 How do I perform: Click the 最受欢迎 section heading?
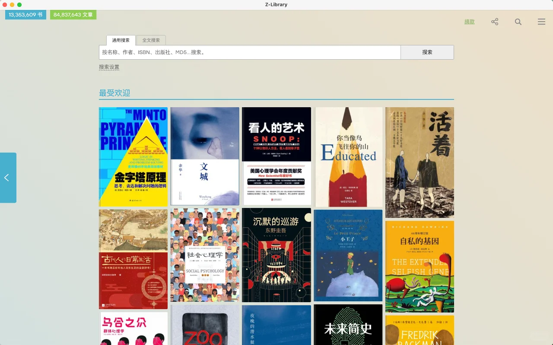[114, 93]
